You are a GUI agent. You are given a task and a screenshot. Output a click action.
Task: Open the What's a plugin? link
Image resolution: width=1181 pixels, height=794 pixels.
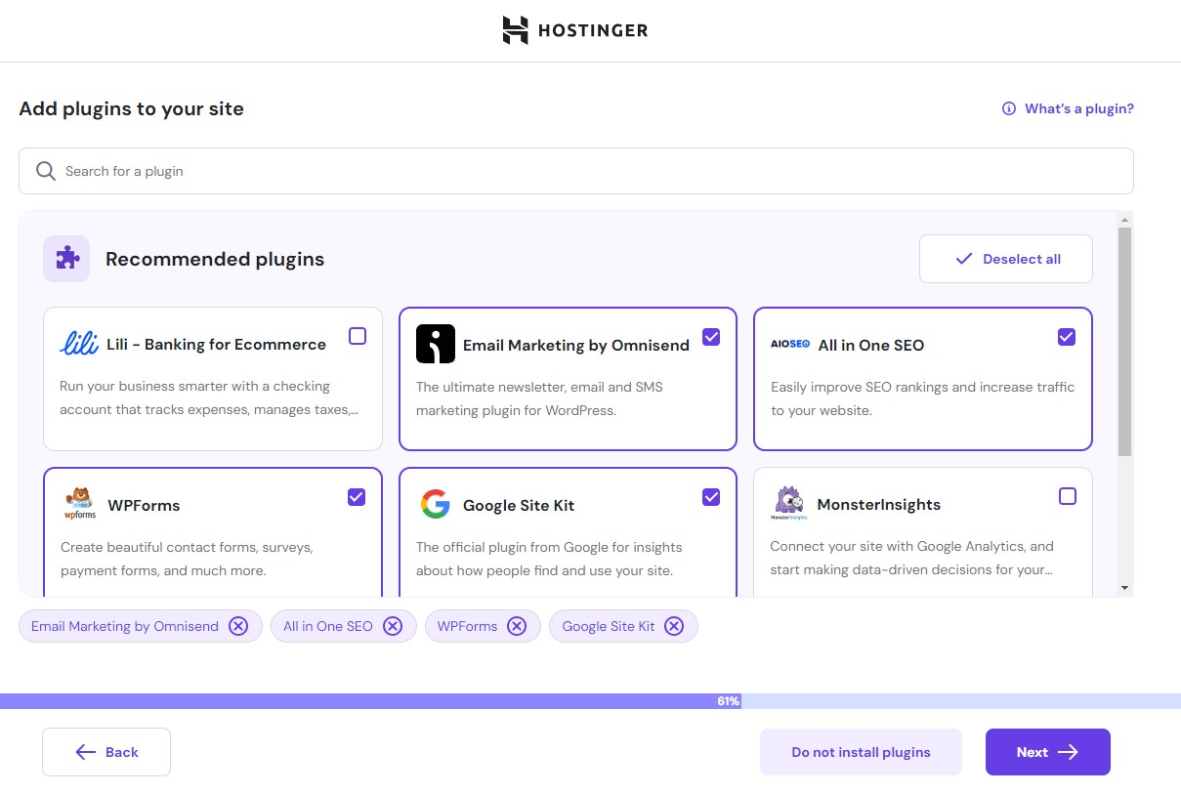tap(1078, 108)
